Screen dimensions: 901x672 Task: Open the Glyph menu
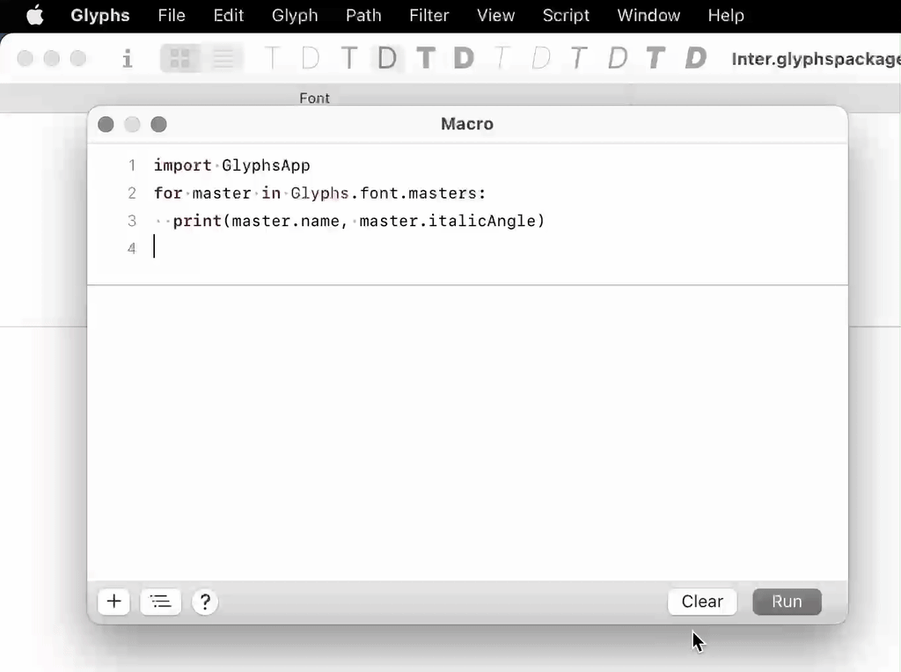[x=295, y=16]
